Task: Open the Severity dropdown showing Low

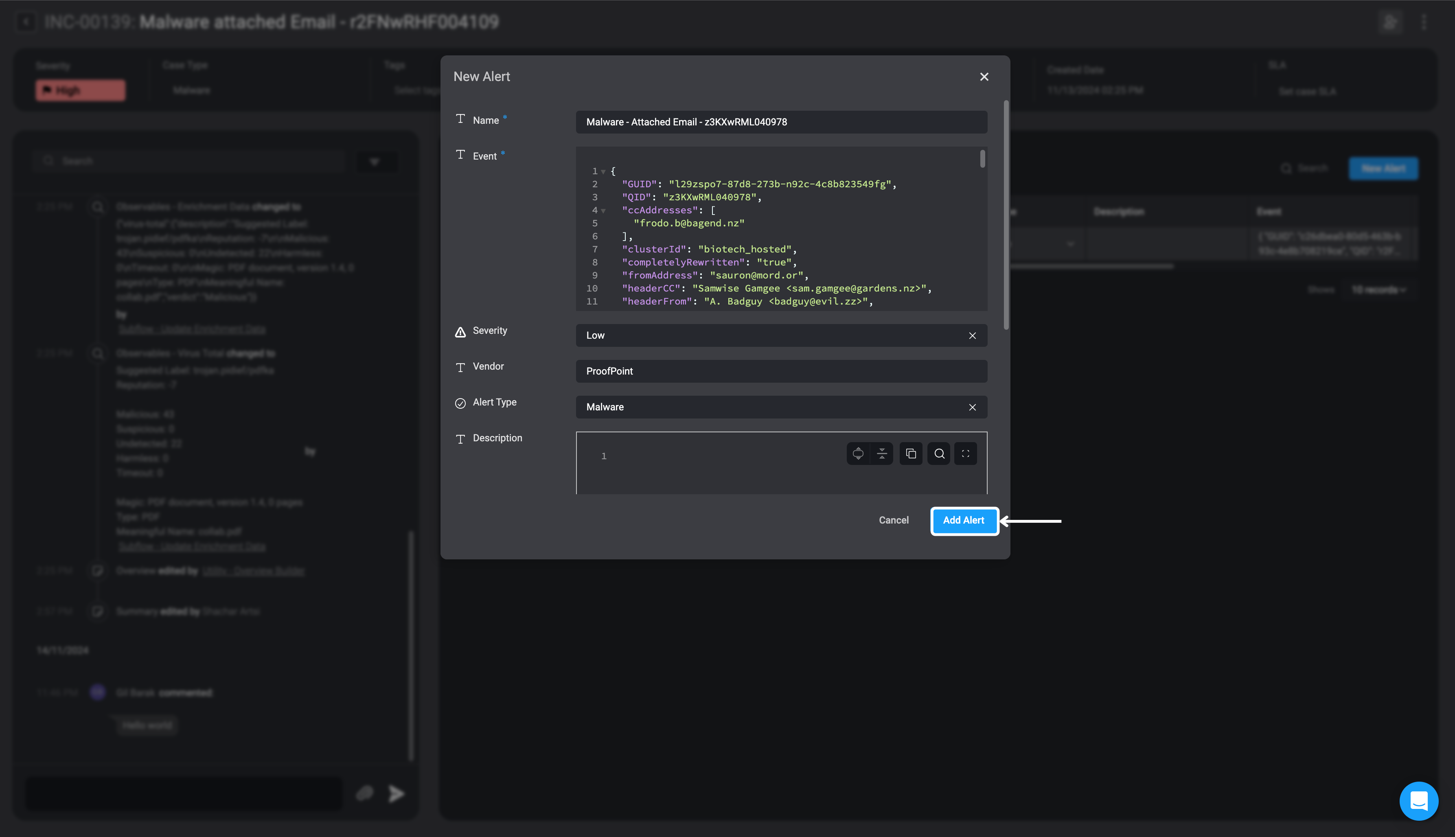Action: click(x=781, y=335)
